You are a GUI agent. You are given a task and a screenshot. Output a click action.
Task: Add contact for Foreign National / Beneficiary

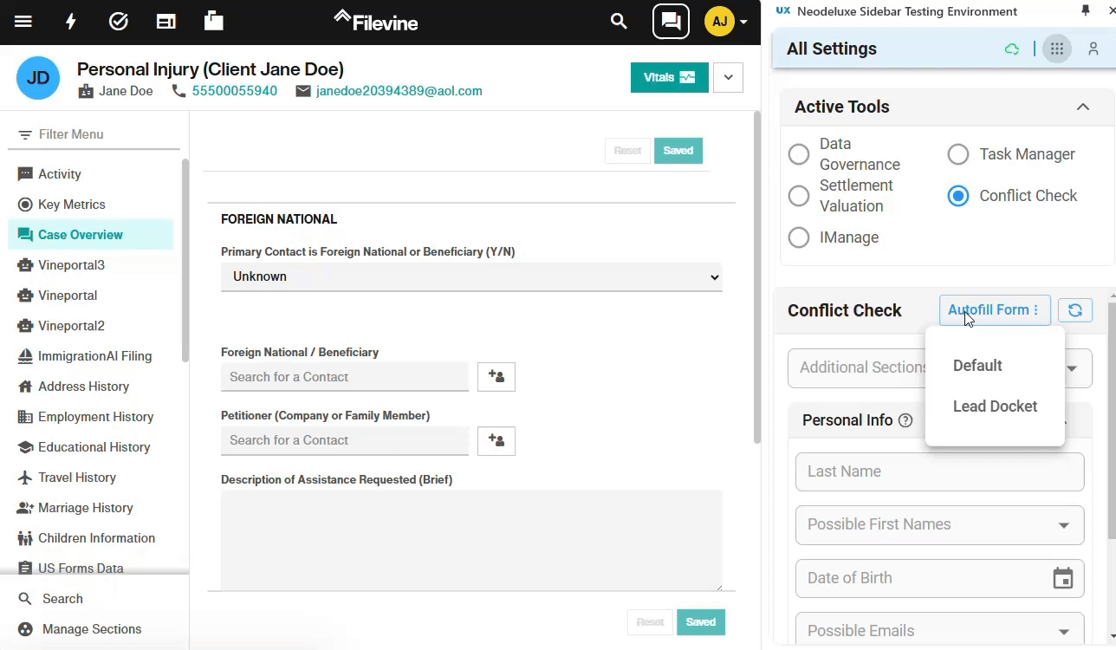coord(496,377)
